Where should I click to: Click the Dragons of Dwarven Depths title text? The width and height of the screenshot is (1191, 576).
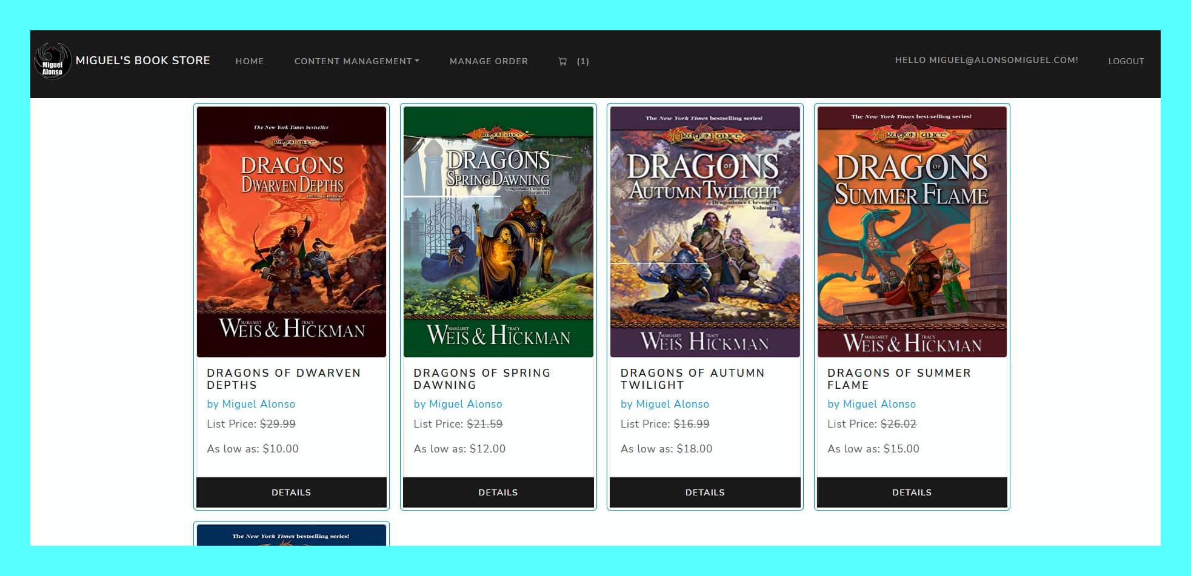(x=284, y=379)
